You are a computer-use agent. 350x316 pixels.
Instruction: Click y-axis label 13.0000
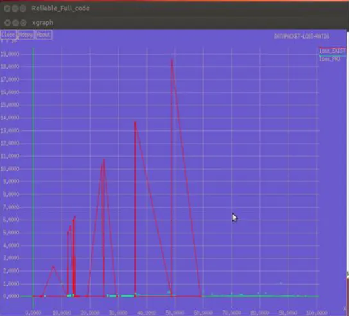pyautogui.click(x=10, y=130)
